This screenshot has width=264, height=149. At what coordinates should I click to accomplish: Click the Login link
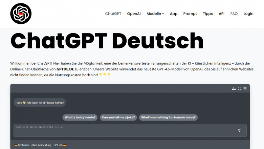(248, 14)
